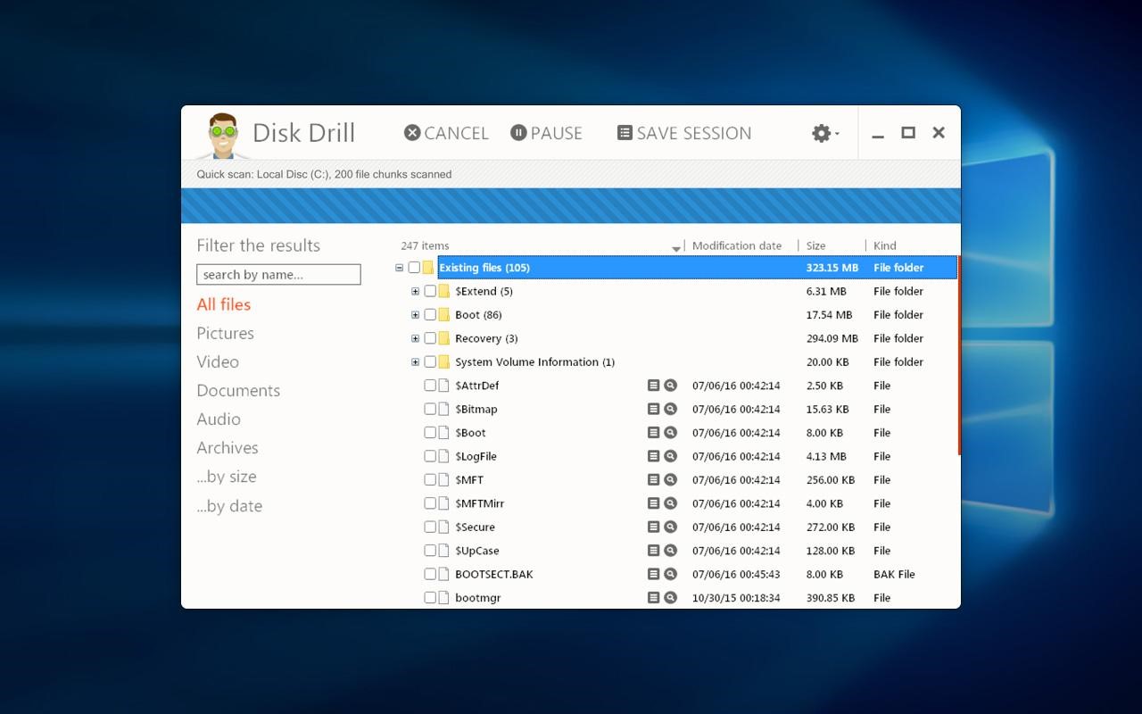Screen dimensions: 1142x714
Task: Collapse the Existing files tree node
Action: pyautogui.click(x=399, y=268)
